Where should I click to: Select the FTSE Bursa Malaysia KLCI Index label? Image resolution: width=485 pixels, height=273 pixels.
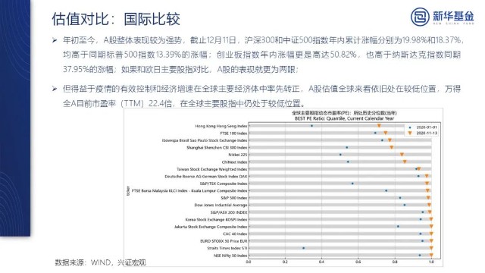tap(189, 190)
